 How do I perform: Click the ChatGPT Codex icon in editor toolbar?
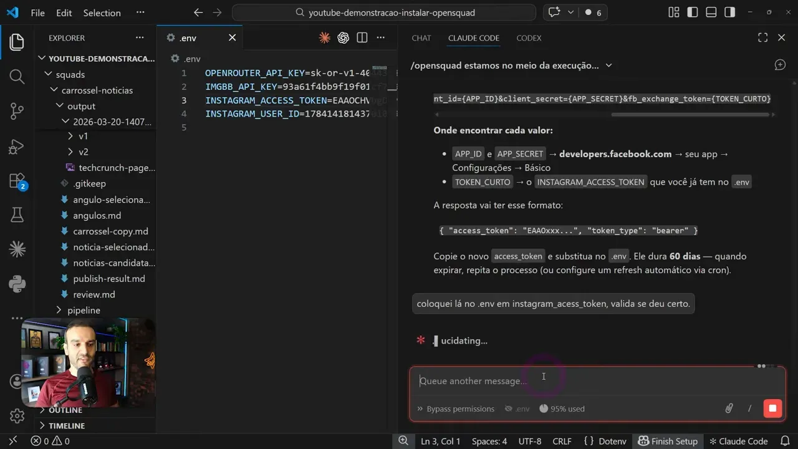(343, 38)
